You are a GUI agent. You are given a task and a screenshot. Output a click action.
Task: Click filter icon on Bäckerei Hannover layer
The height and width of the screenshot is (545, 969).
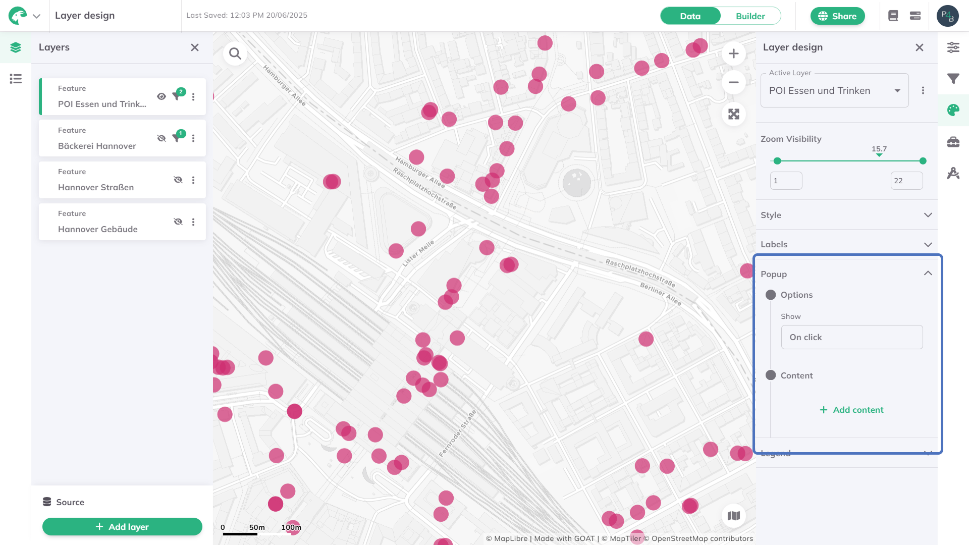coord(177,138)
